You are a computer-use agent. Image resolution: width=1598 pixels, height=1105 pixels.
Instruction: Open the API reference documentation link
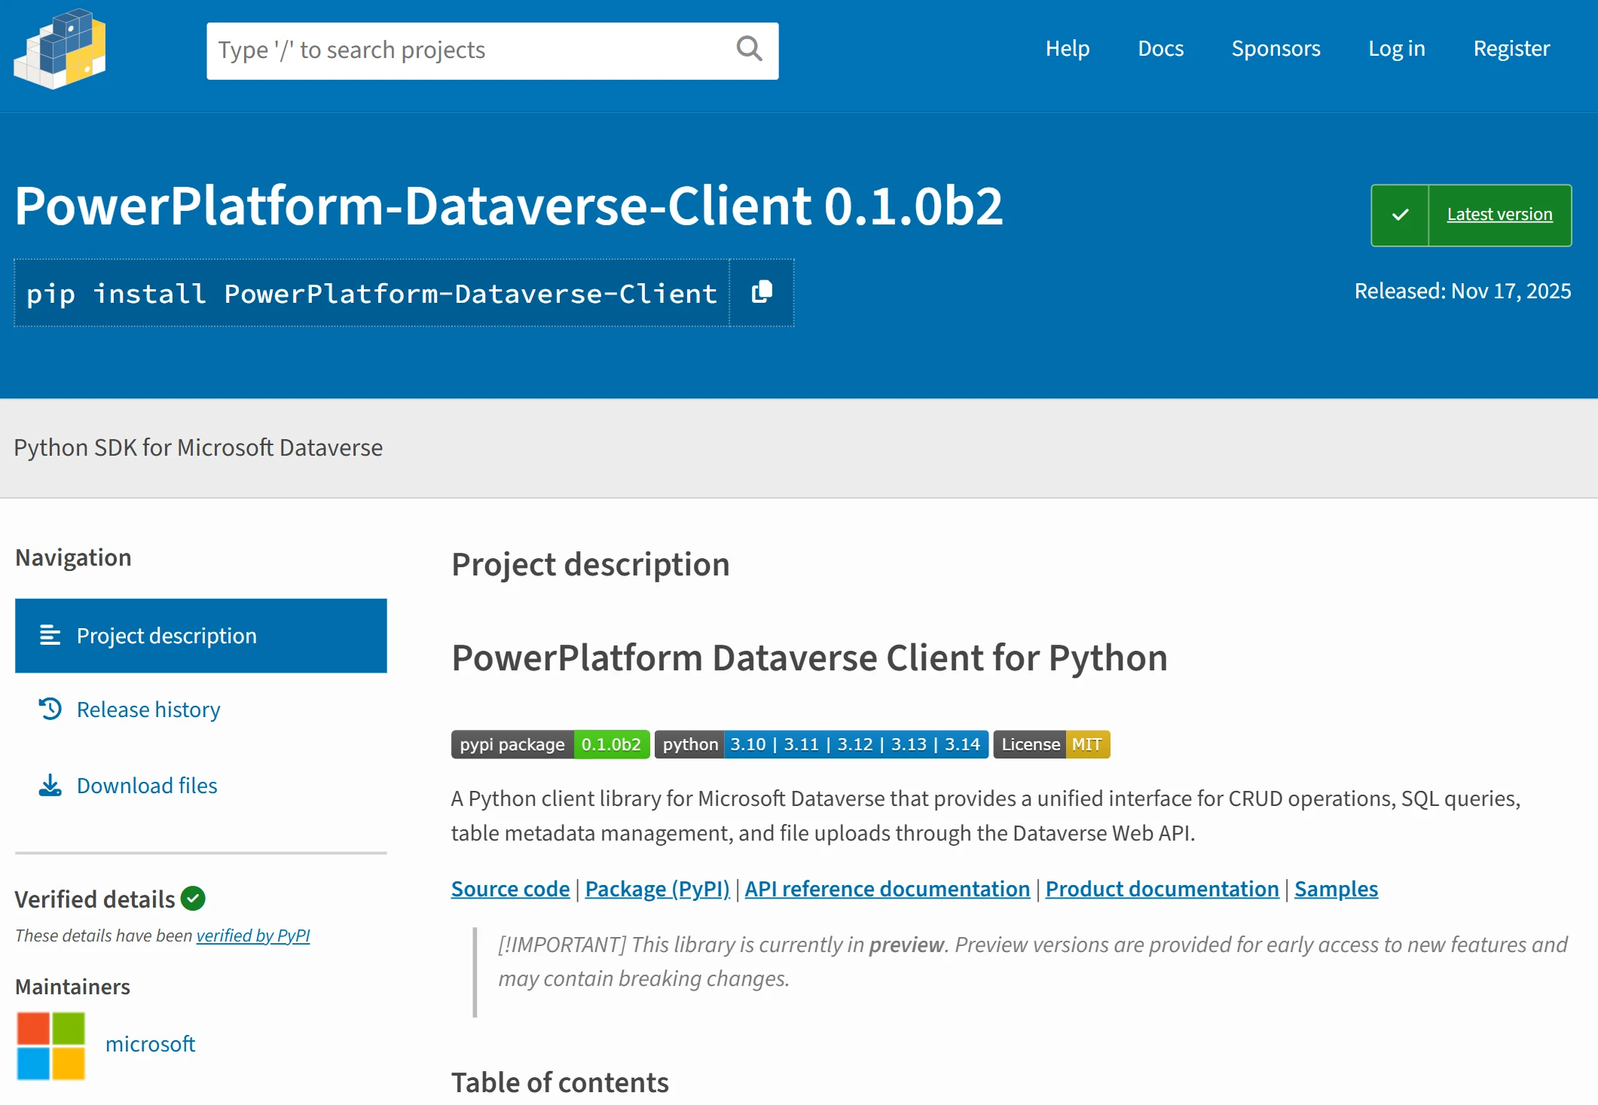coord(887,889)
